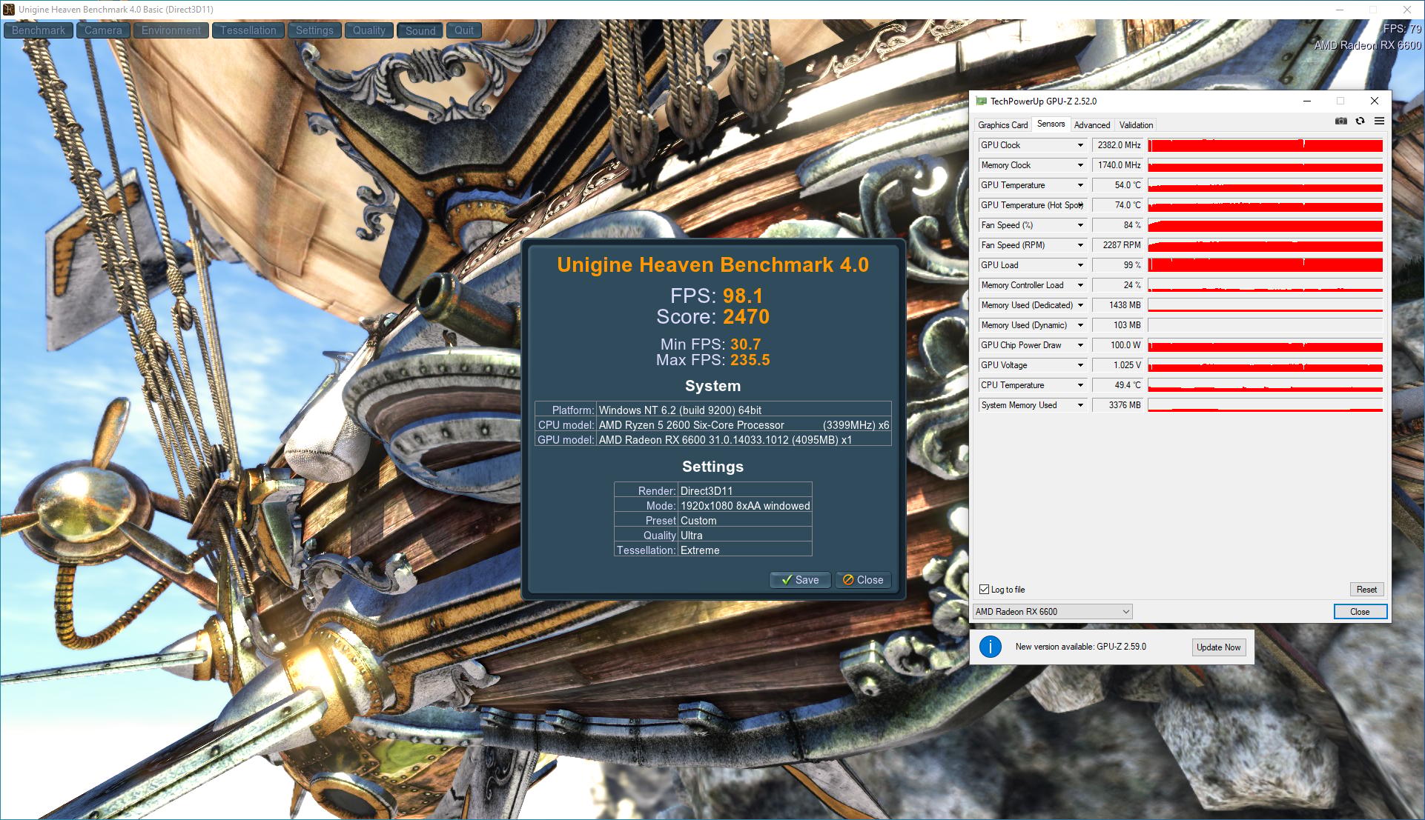The width and height of the screenshot is (1425, 820).
Task: Click the Close button in GPU-Z
Action: pyautogui.click(x=1360, y=611)
